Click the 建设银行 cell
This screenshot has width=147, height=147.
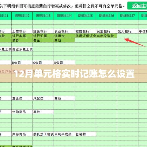[x=43, y=31]
